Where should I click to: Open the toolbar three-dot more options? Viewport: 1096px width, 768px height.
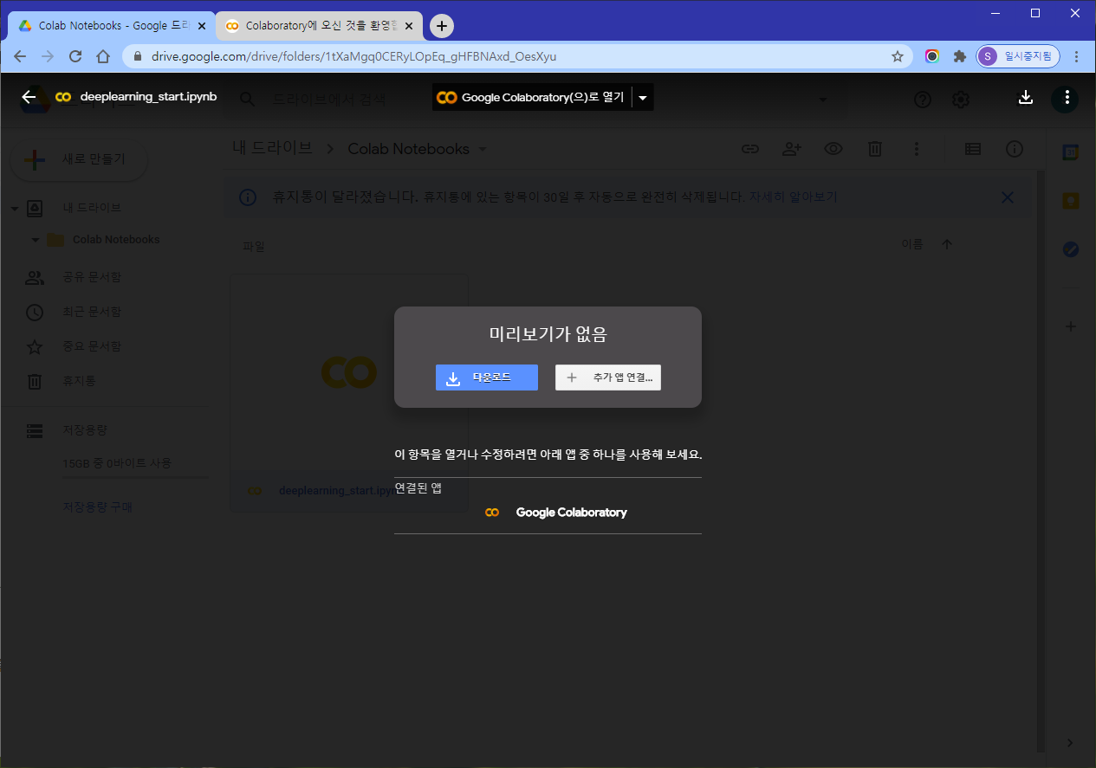[x=917, y=149]
